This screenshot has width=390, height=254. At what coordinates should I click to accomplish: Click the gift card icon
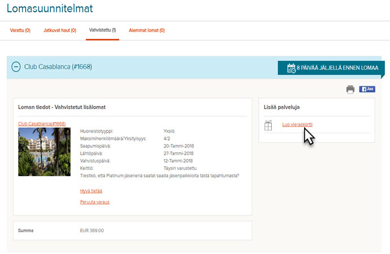[268, 125]
